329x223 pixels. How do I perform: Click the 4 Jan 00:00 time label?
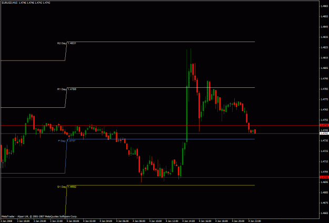click(x=73, y=221)
